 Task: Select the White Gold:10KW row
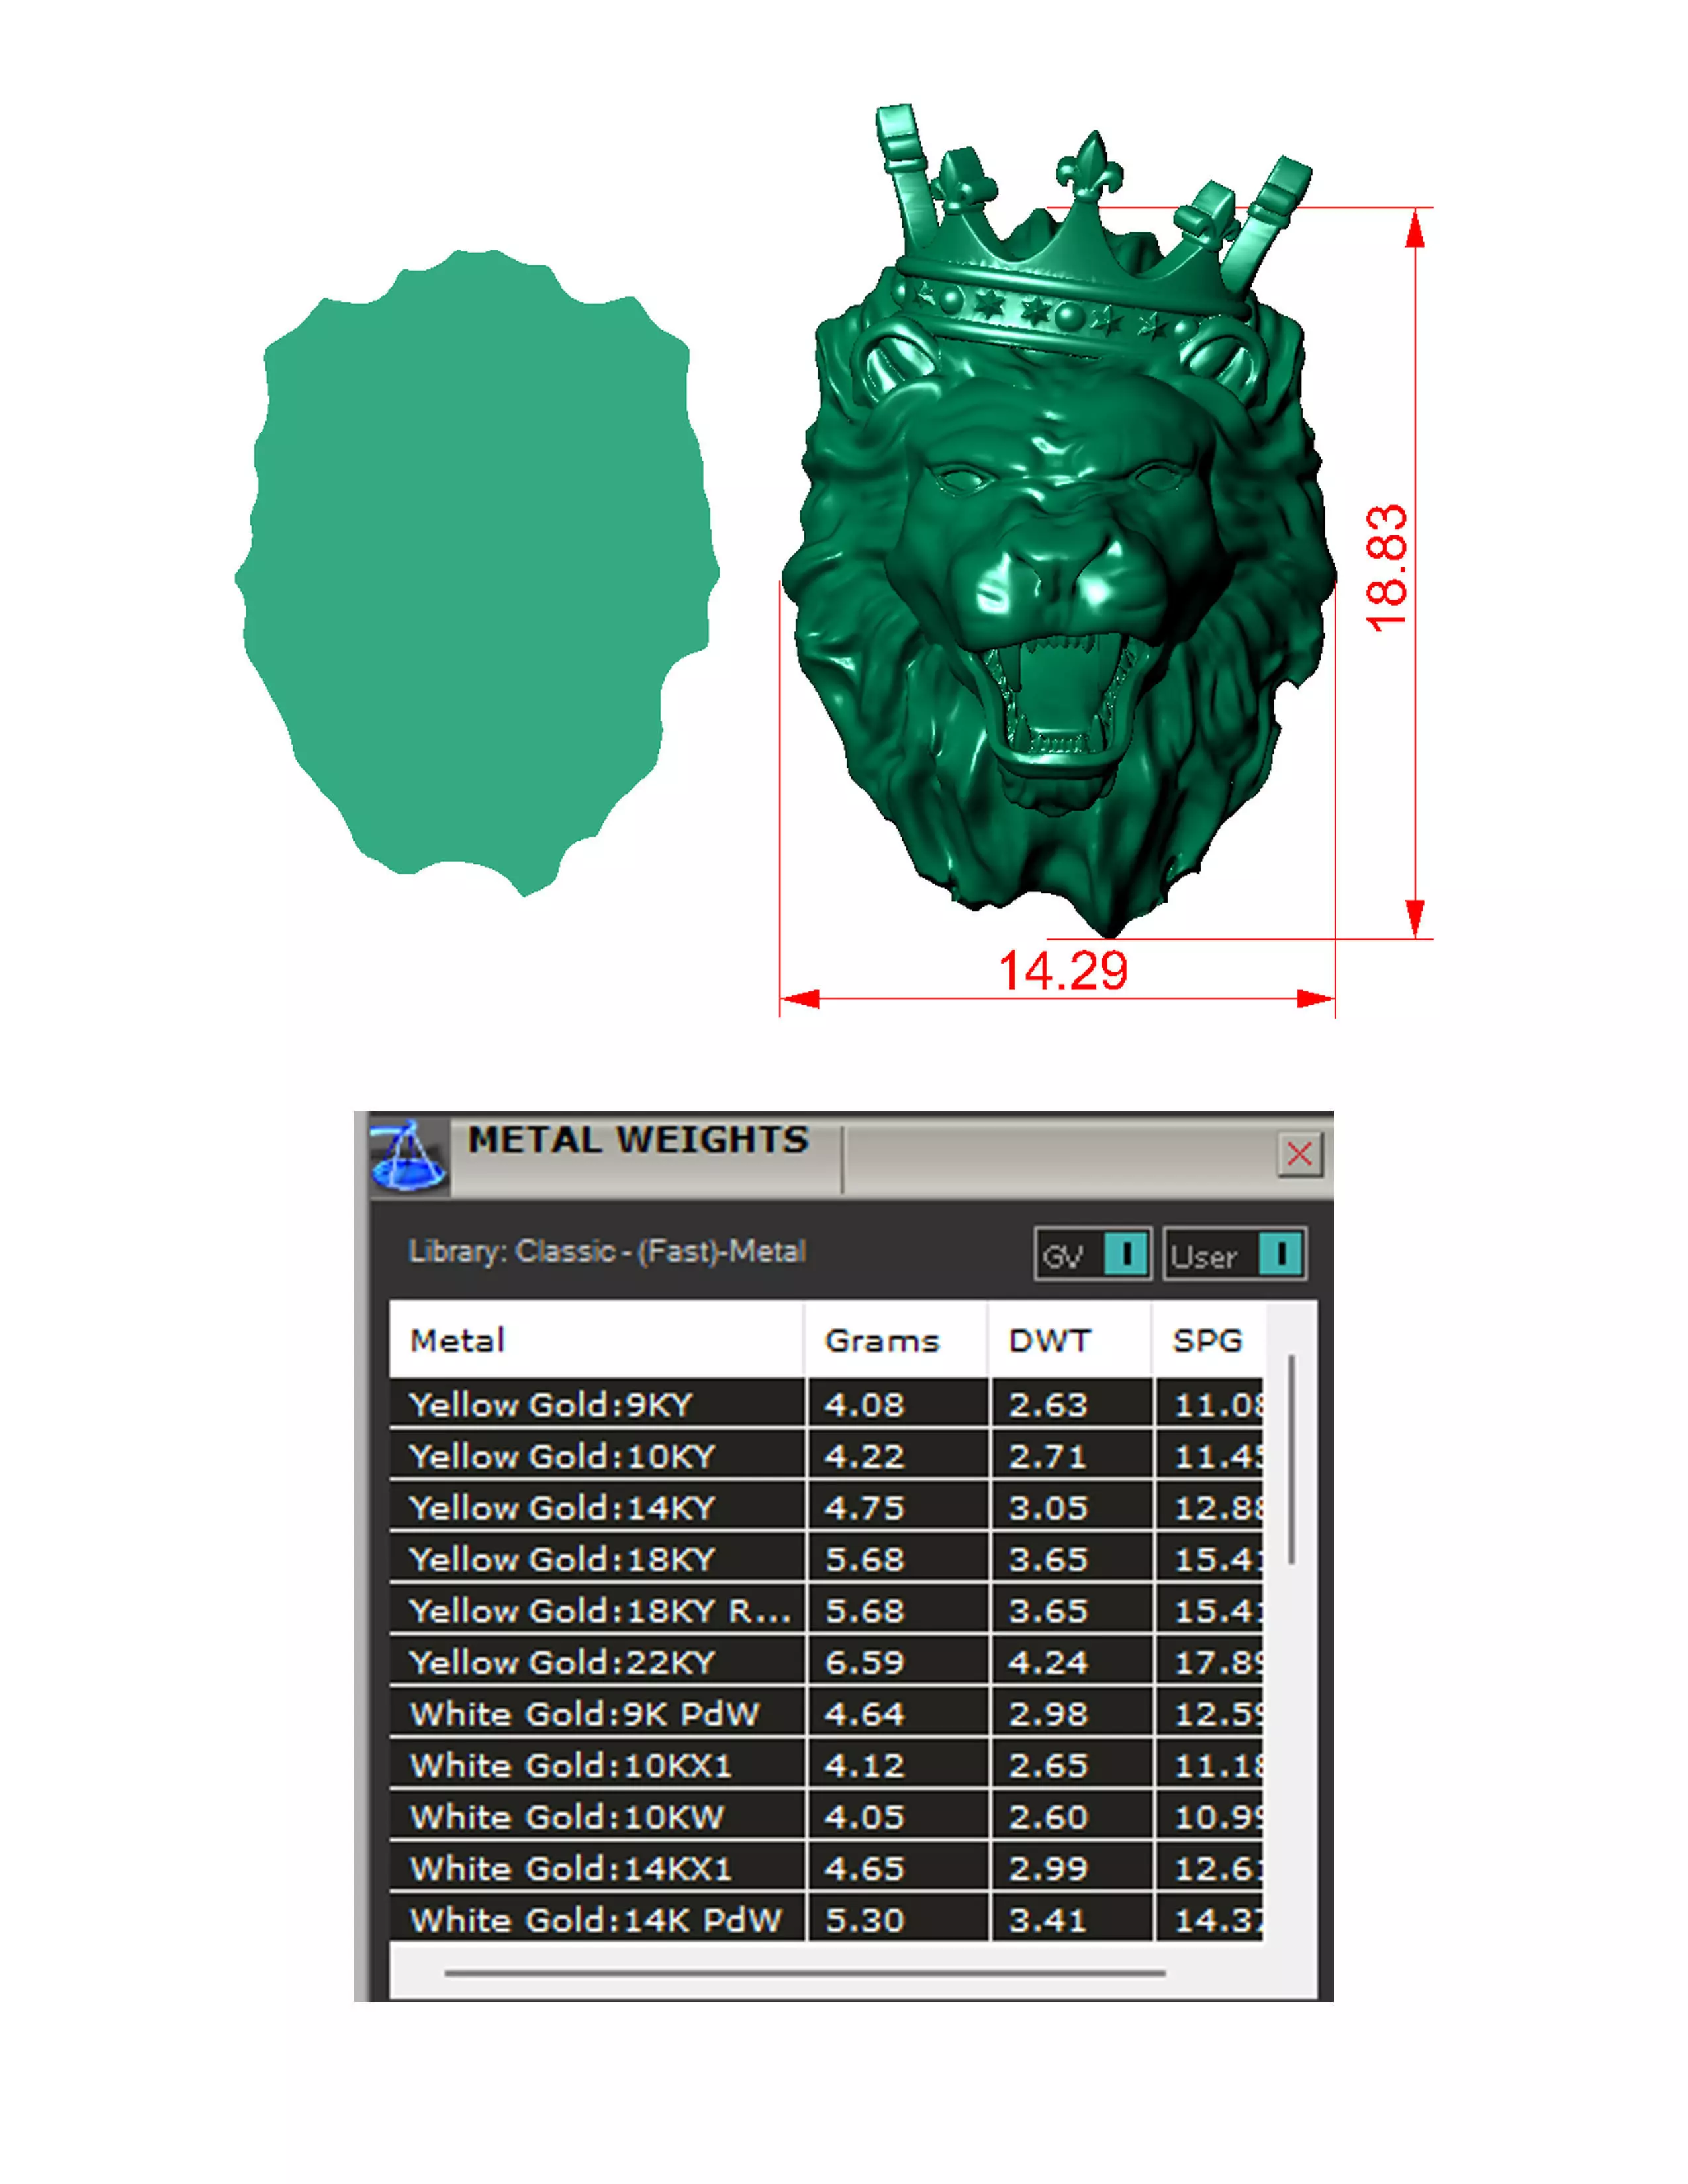(826, 1816)
